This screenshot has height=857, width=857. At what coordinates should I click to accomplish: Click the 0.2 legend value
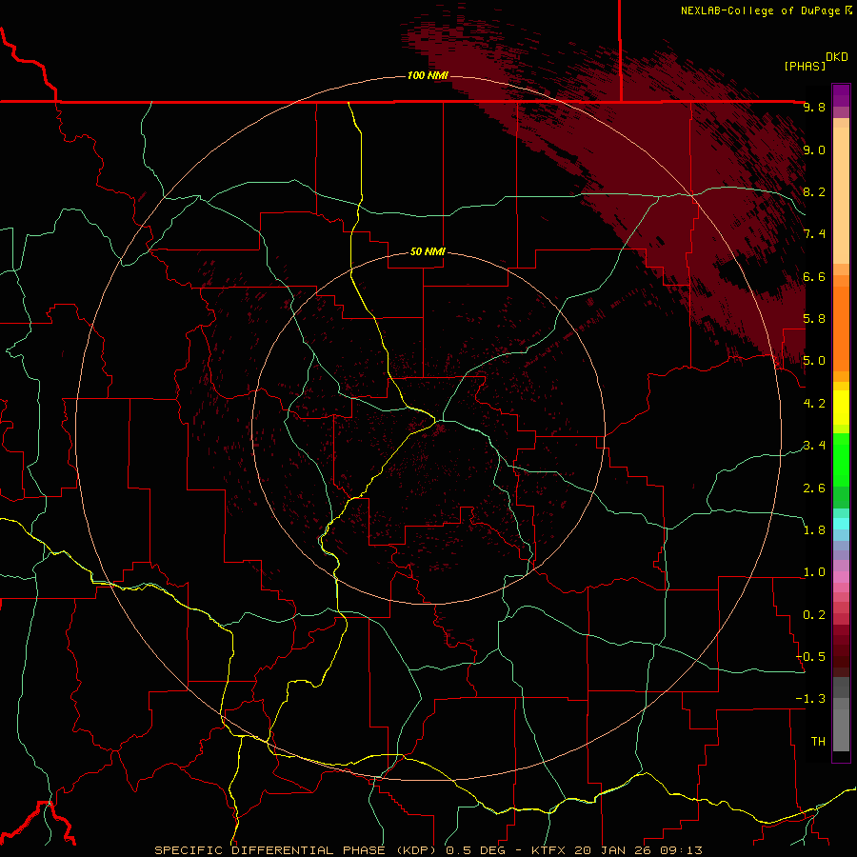(x=814, y=615)
